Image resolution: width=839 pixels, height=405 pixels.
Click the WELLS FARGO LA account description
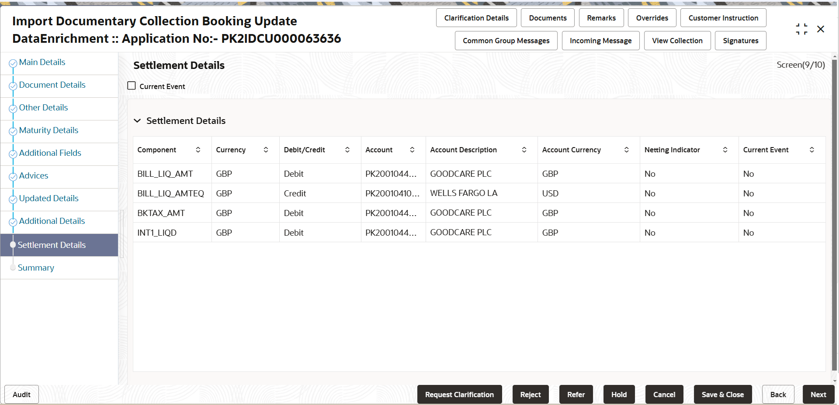pyautogui.click(x=464, y=193)
